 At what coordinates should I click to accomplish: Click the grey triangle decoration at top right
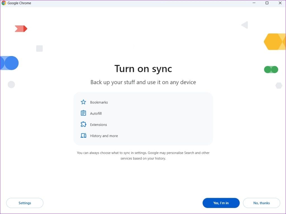244,25
